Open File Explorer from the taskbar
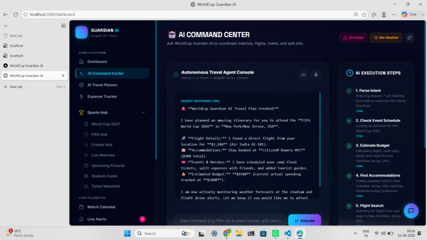 (x=238, y=234)
